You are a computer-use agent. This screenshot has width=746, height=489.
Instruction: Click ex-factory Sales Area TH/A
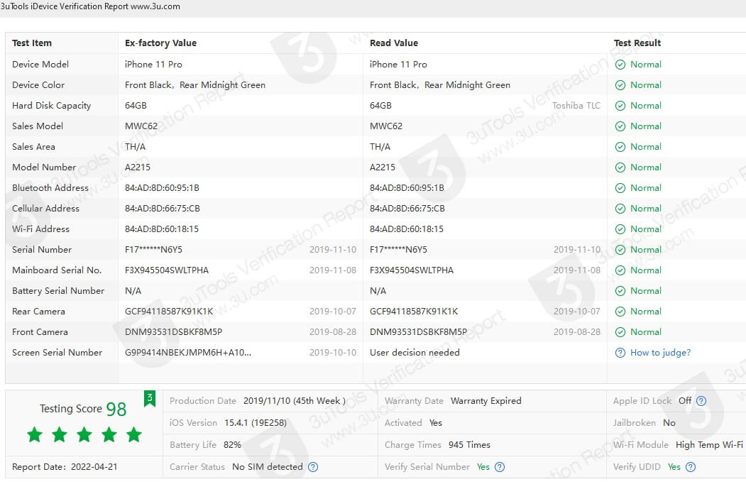pyautogui.click(x=135, y=147)
